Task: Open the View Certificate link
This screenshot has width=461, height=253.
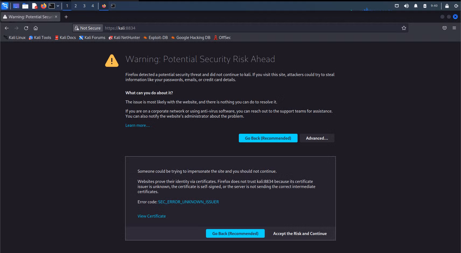Action: click(152, 216)
